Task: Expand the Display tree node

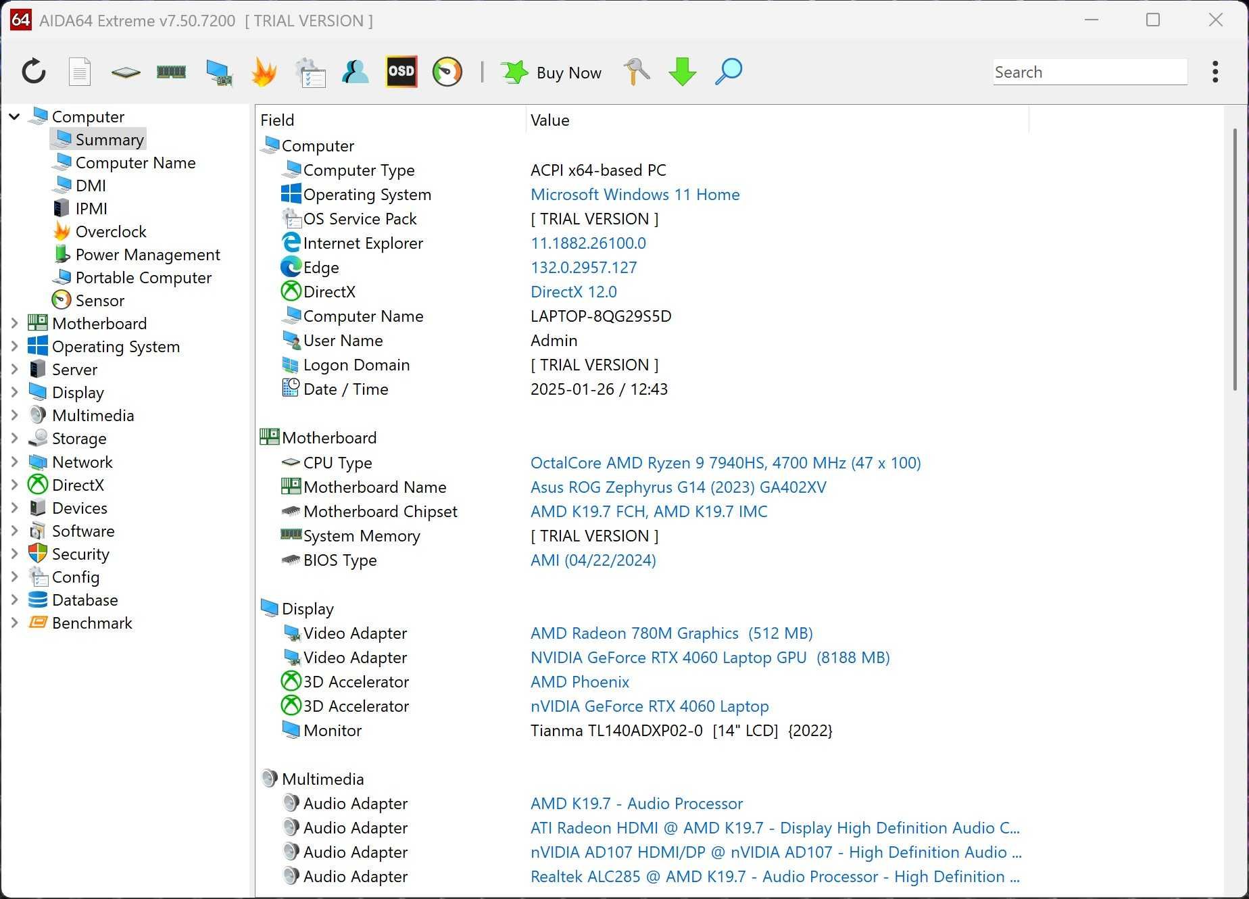Action: coord(14,392)
